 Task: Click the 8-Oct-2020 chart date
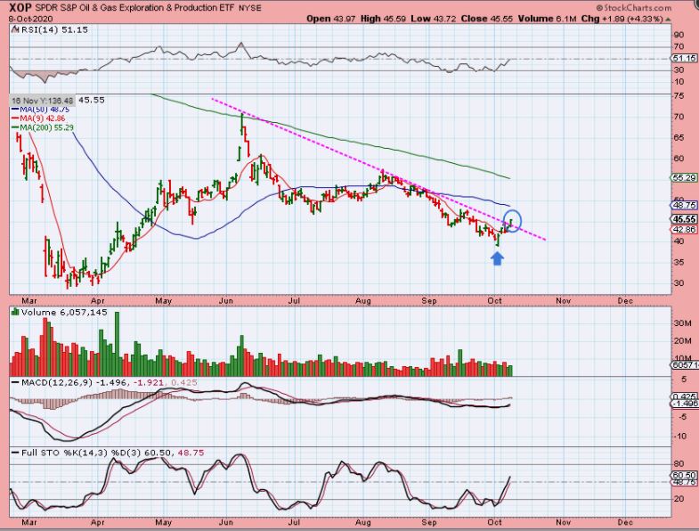point(31,19)
